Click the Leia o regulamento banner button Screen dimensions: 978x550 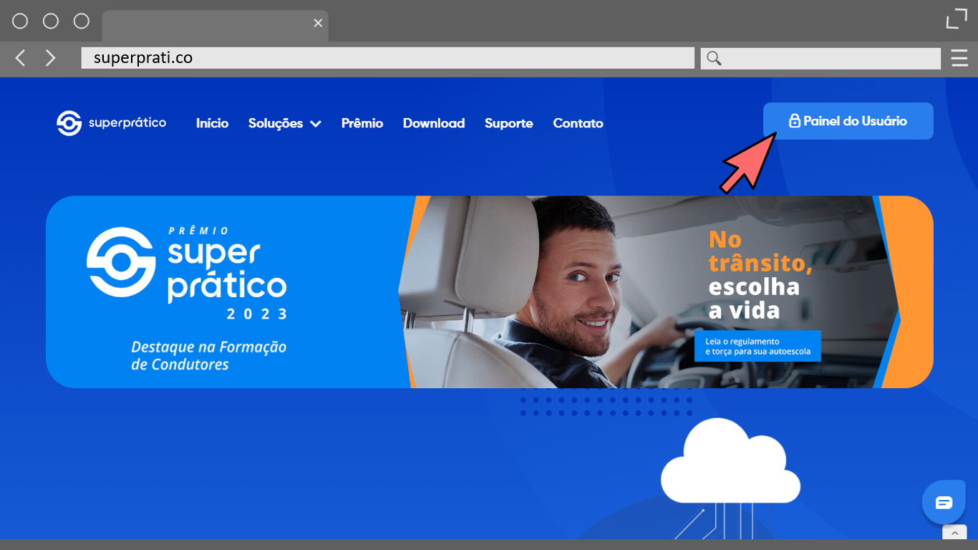click(x=757, y=346)
